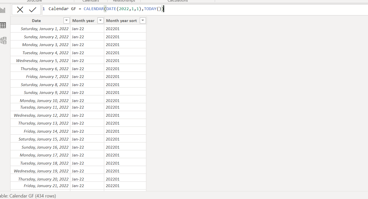Click the cell Friday, January 21, 2022
Screen dimensions: 368x199
click(41, 186)
